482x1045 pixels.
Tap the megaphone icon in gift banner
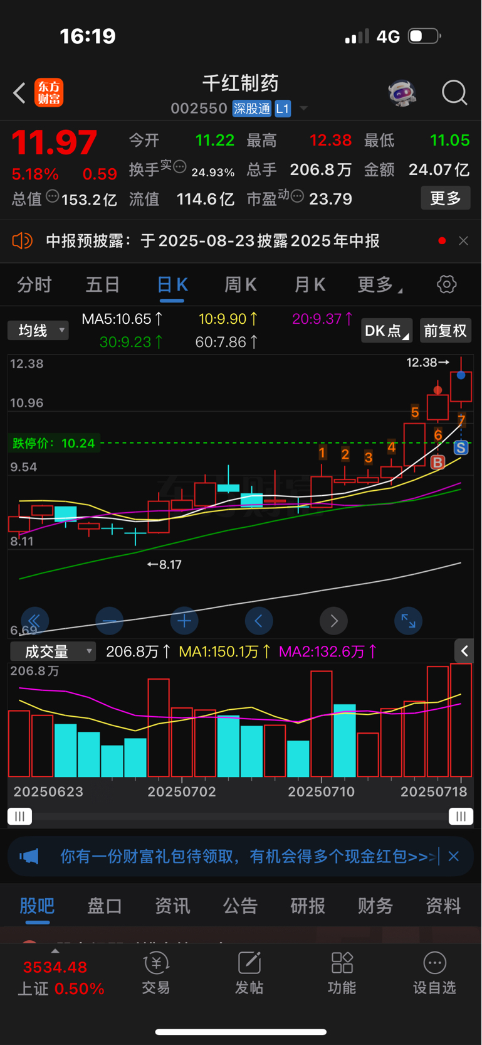coord(29,856)
